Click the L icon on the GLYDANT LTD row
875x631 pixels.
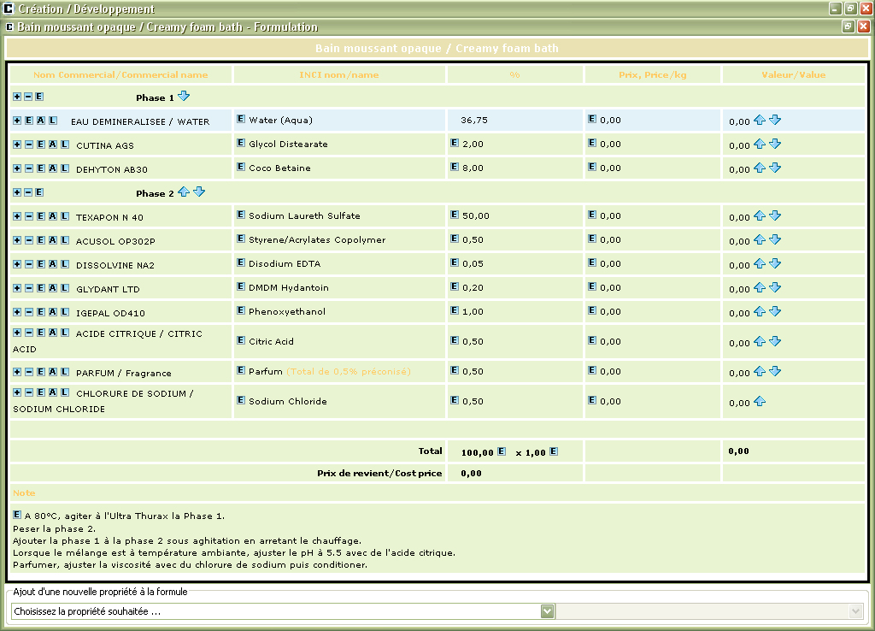tap(65, 288)
